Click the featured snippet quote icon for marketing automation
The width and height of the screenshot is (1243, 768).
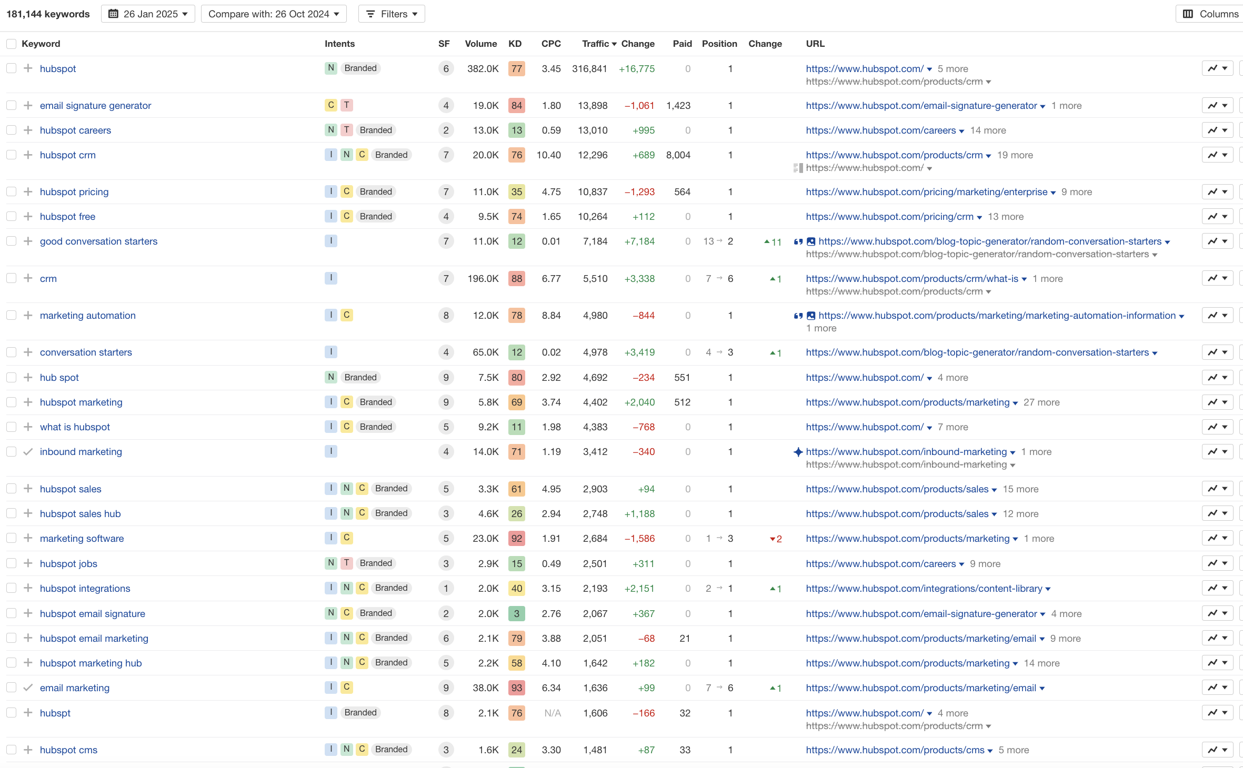pyautogui.click(x=798, y=316)
